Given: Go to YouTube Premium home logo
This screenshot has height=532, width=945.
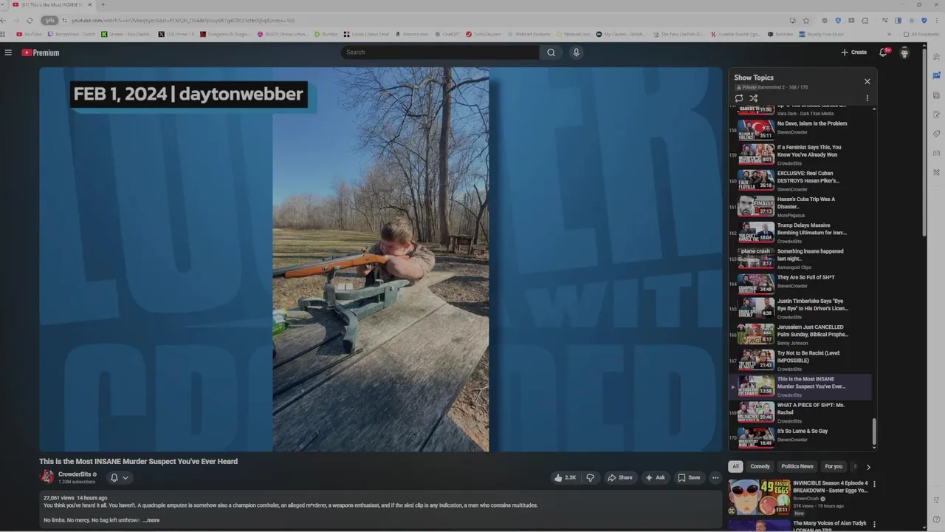Looking at the screenshot, I should [41, 52].
